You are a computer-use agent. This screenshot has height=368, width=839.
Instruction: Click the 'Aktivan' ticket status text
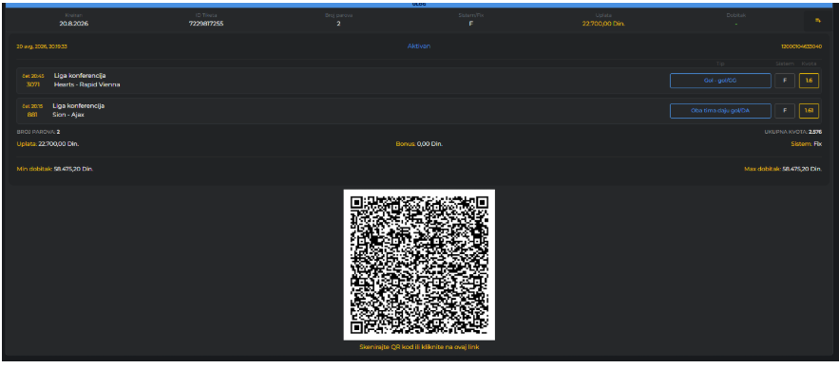[419, 46]
